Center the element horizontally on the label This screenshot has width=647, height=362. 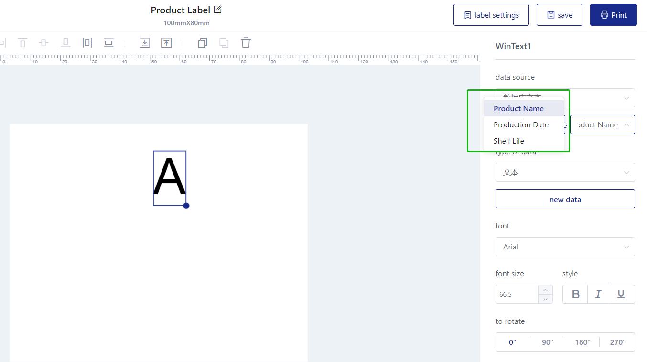[x=87, y=42]
